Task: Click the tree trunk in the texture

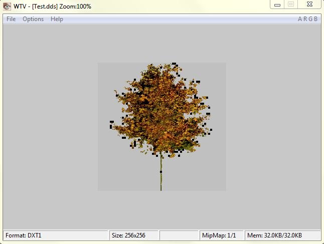Action: 161,173
